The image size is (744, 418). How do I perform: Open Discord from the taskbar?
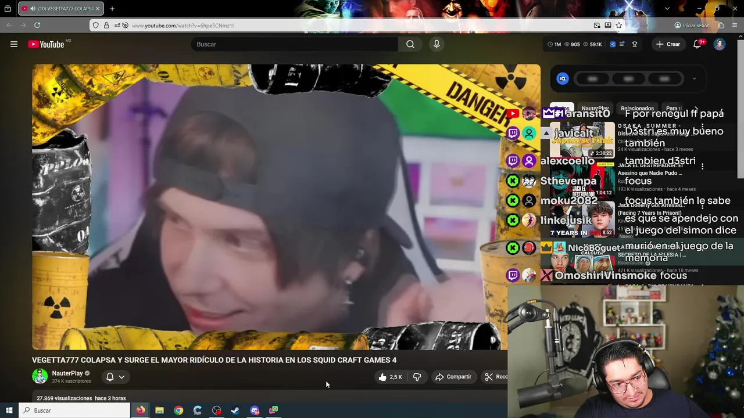[x=255, y=410]
